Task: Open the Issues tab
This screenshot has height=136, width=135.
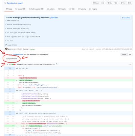Action: point(20,9)
